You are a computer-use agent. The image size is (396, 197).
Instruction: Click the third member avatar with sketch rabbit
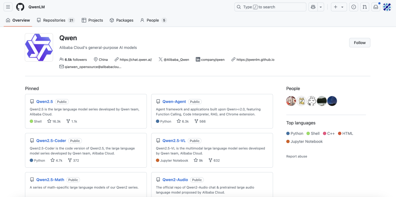pyautogui.click(x=312, y=101)
